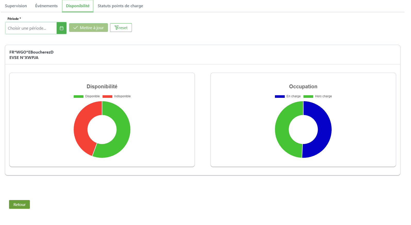This screenshot has height=225, width=411.
Task: Click green Hors charge segment of Occupation chart
Action: [282, 130]
